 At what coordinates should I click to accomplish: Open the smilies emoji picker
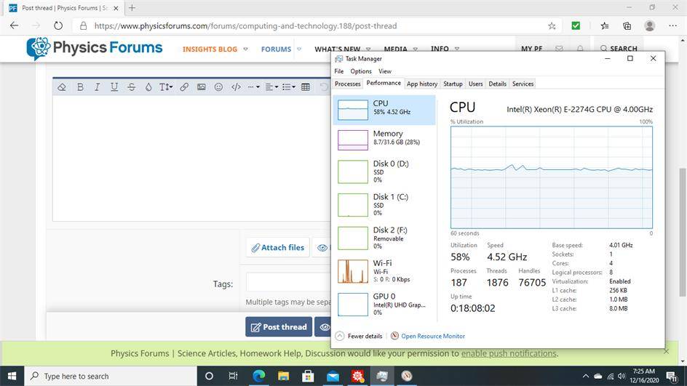click(218, 87)
